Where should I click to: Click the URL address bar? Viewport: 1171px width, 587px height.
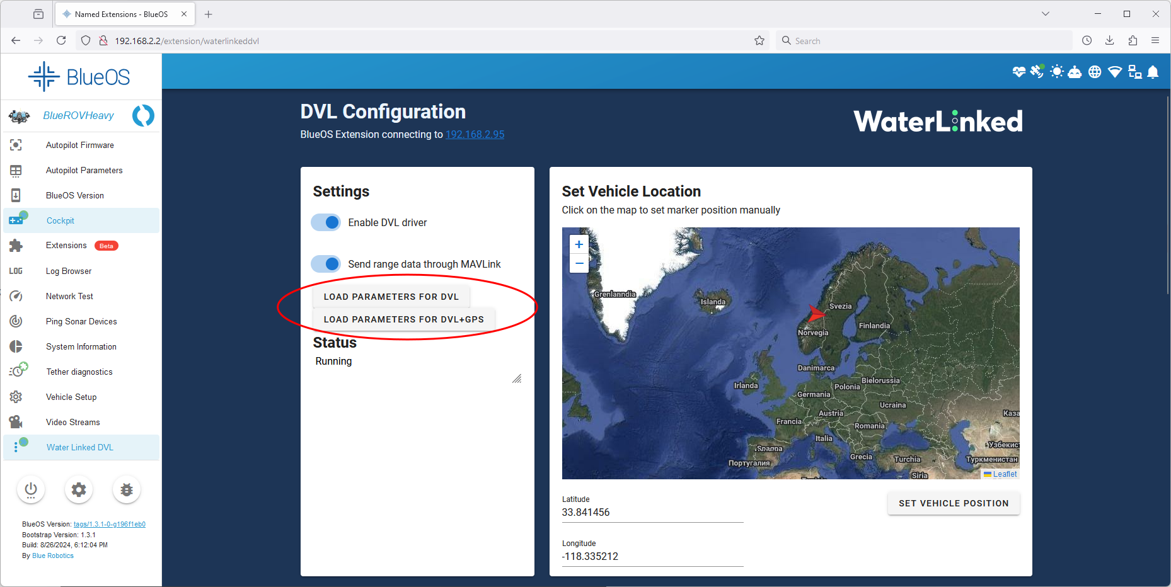[x=422, y=40]
